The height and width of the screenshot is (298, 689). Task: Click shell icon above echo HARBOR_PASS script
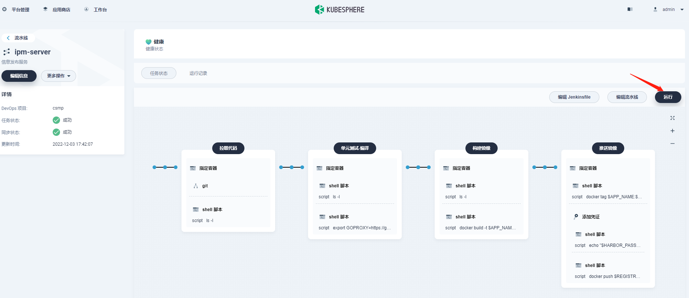coord(578,234)
